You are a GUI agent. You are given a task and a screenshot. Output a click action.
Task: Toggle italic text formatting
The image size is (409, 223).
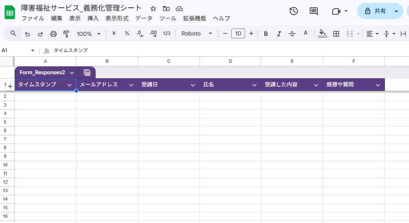point(279,34)
